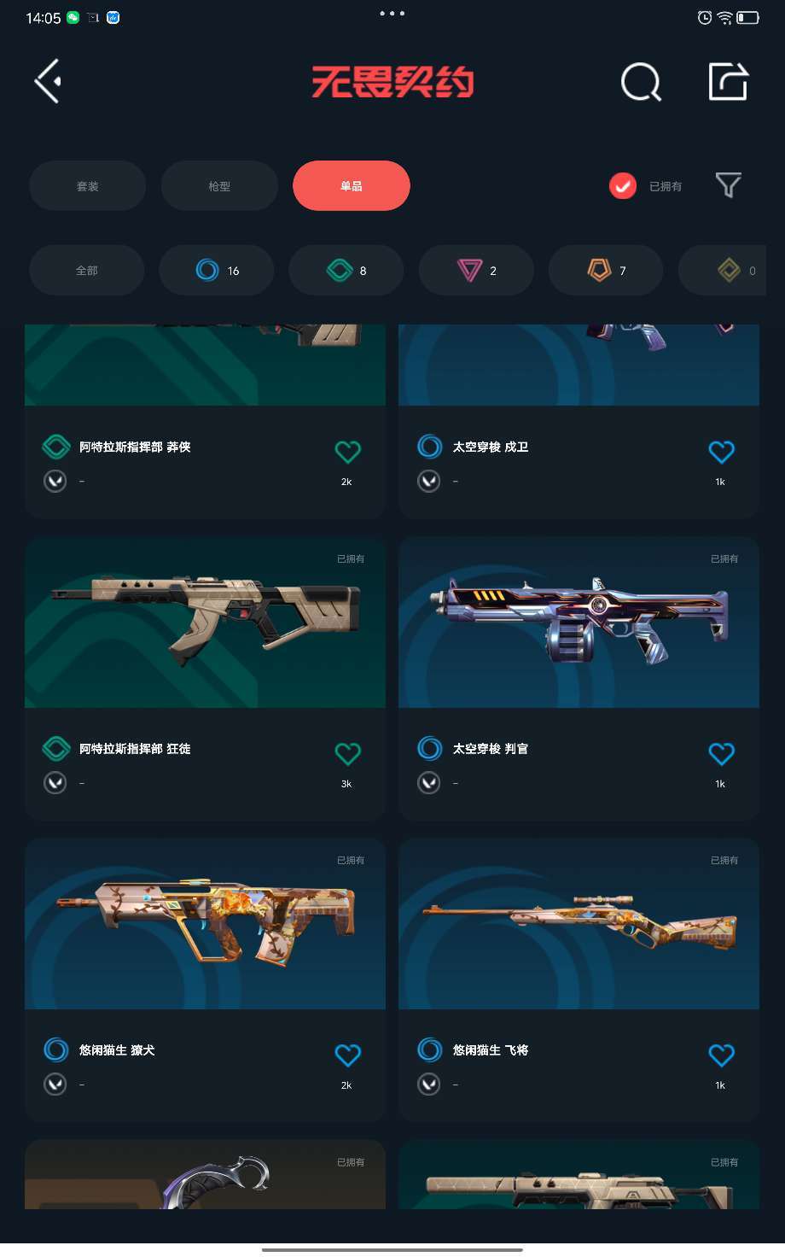Filter by green diamond tier with 8
The height and width of the screenshot is (1257, 785).
pyautogui.click(x=346, y=270)
